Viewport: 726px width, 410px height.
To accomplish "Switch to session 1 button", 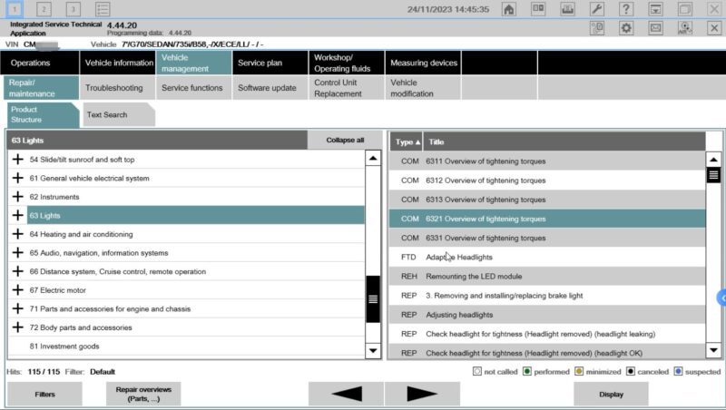I will (x=15, y=9).
